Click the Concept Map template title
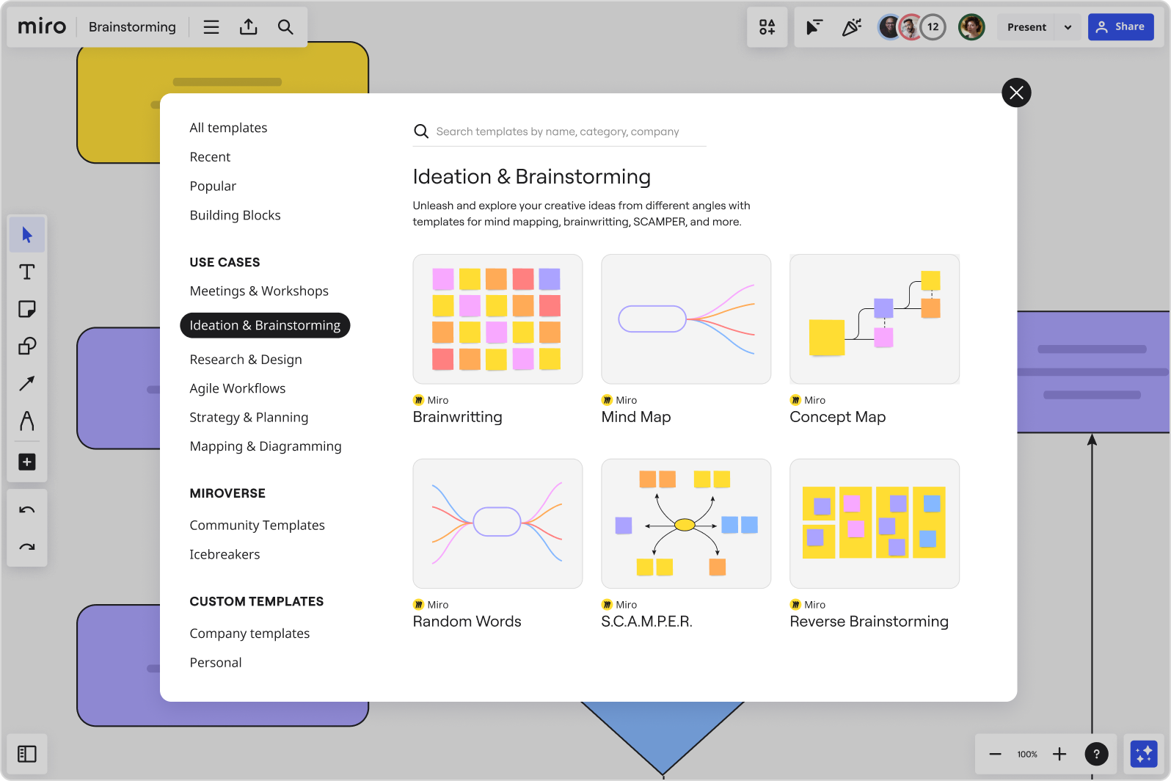1171x781 pixels. (x=838, y=417)
